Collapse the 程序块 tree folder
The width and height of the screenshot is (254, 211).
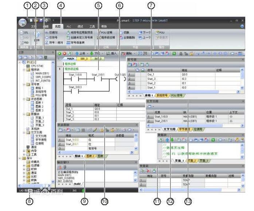click(x=24, y=70)
